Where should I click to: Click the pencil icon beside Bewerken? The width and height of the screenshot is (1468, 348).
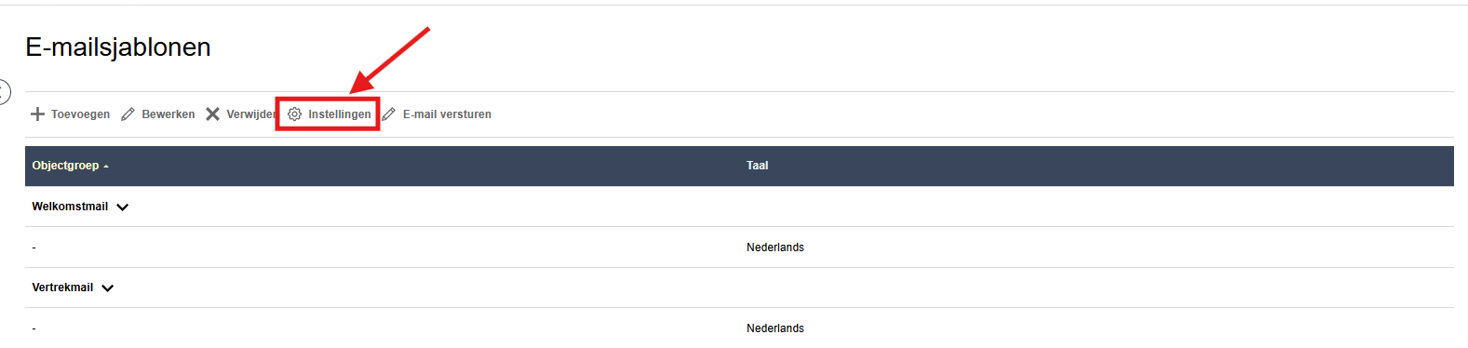(x=128, y=114)
